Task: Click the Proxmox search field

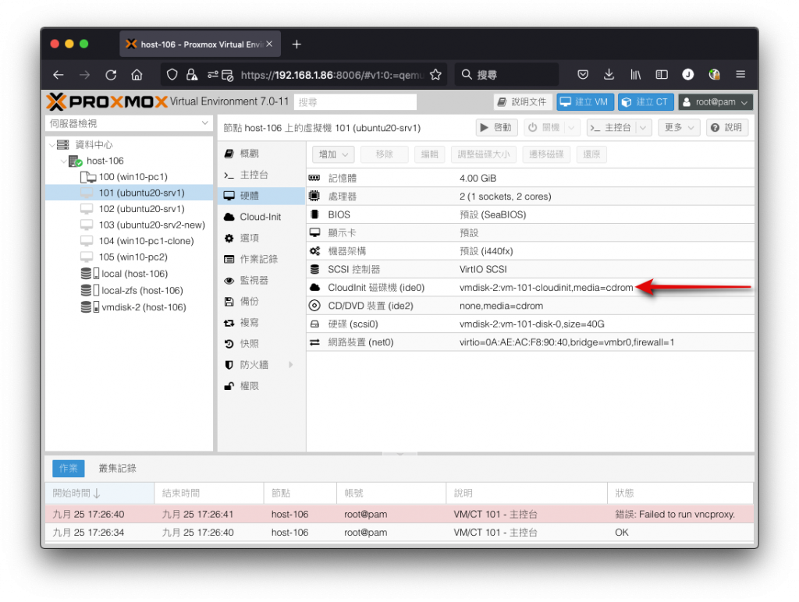Action: 355,102
